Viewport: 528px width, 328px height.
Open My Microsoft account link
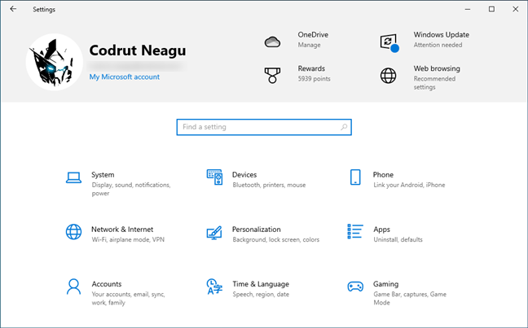point(124,77)
